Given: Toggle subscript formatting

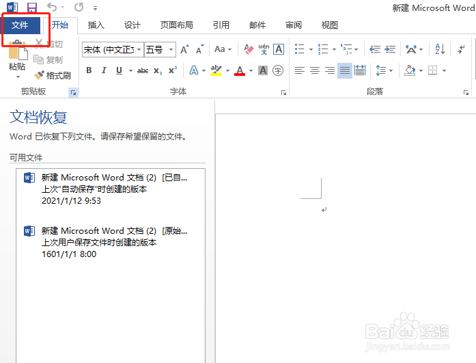Looking at the screenshot, I should tap(158, 71).
